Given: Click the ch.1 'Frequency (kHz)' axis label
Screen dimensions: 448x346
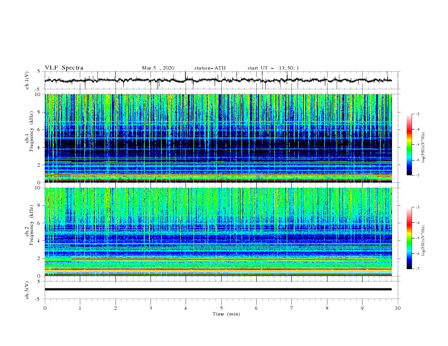Looking at the screenshot, I should point(32,132).
